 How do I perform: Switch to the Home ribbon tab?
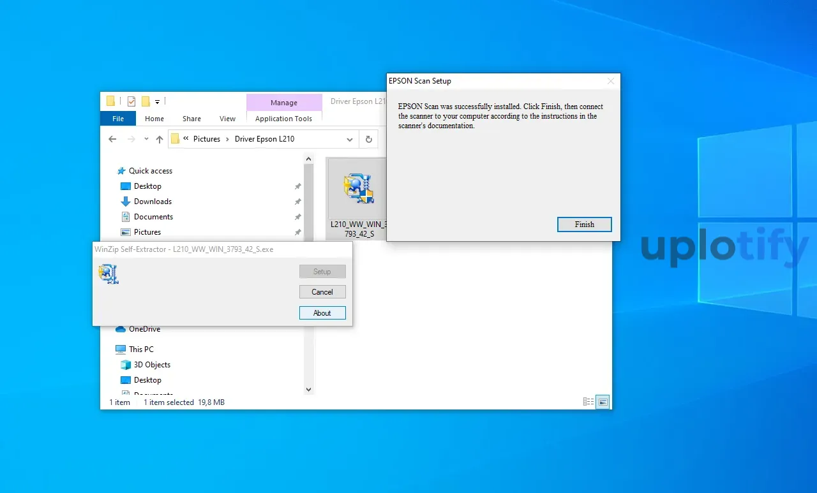tap(154, 119)
